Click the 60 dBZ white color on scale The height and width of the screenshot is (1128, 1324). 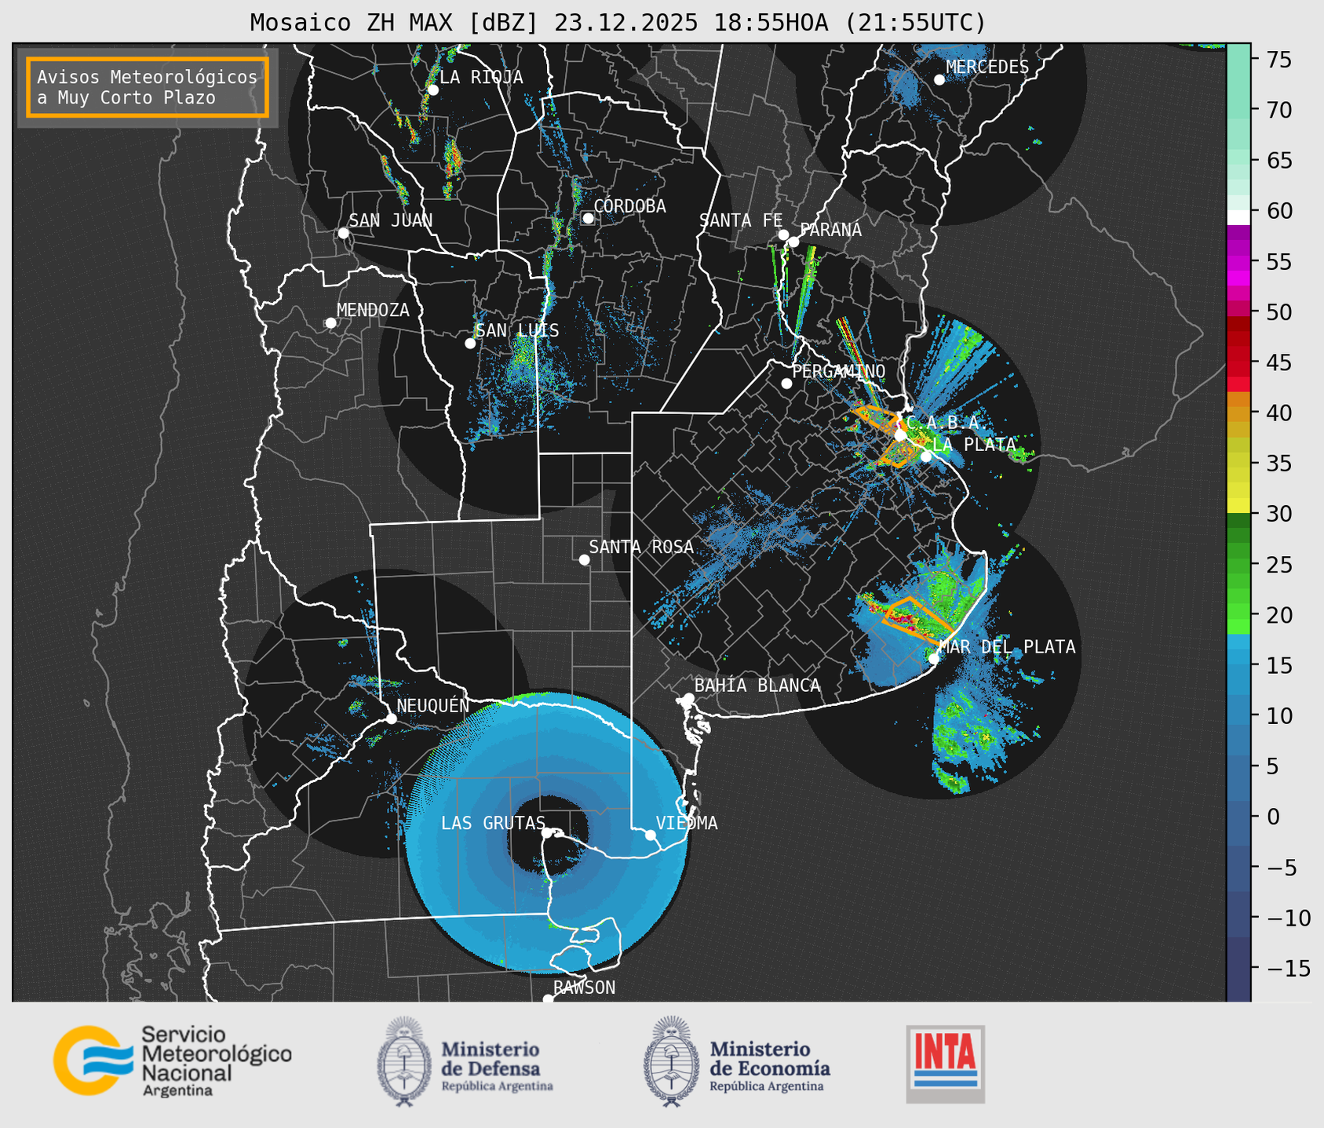click(1238, 217)
